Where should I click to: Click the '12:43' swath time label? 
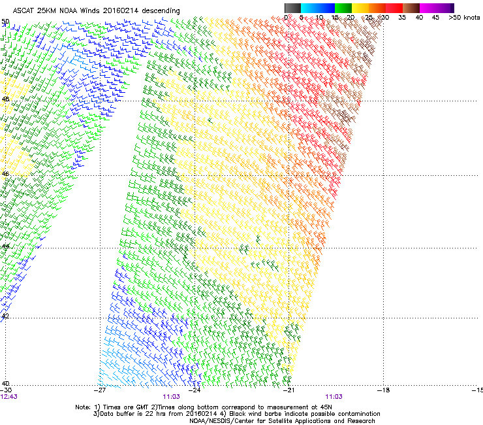pyautogui.click(x=8, y=397)
